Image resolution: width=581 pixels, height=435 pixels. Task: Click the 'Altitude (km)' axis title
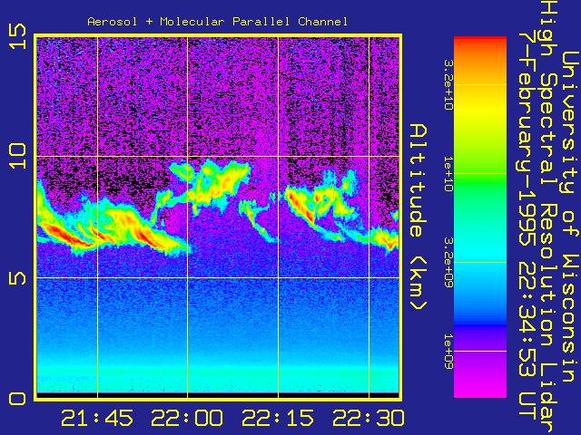point(419,217)
